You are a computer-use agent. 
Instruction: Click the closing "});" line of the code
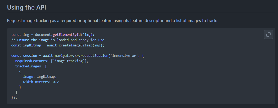click(14, 98)
